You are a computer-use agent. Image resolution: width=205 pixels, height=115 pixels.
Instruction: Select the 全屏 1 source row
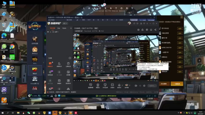(x=59, y=32)
